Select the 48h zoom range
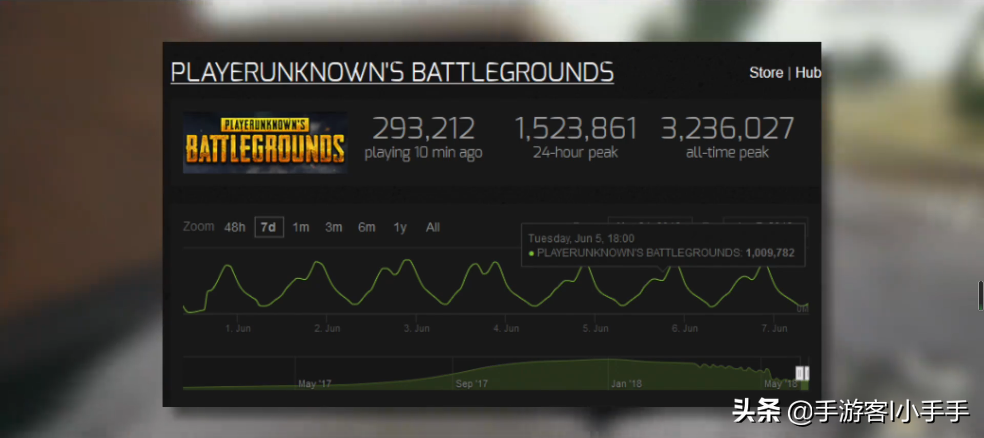The width and height of the screenshot is (984, 438). point(235,227)
